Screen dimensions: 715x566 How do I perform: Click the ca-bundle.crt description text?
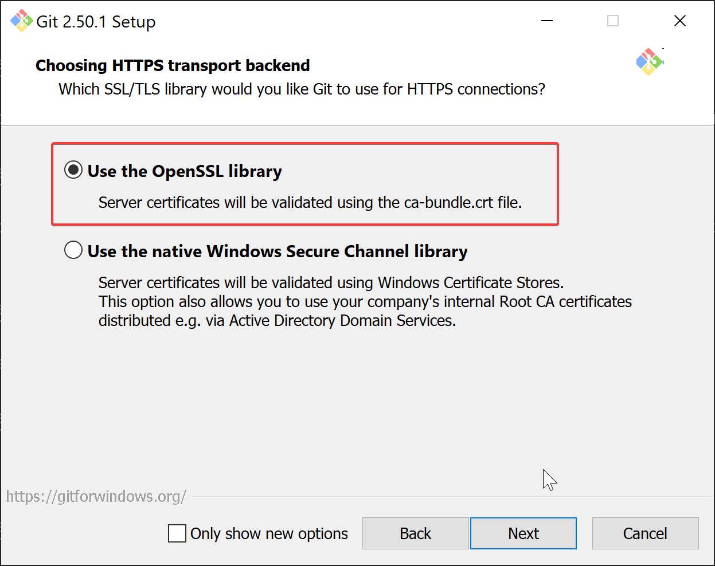pos(310,203)
